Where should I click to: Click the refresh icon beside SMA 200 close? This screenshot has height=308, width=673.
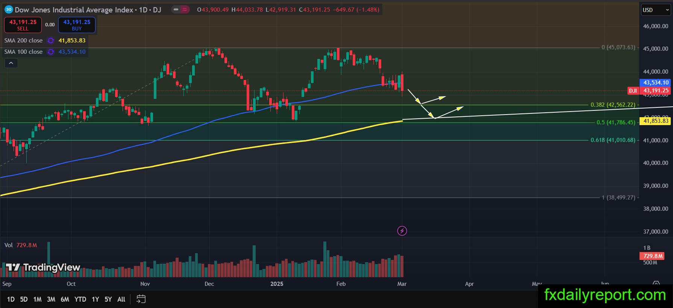(x=51, y=41)
